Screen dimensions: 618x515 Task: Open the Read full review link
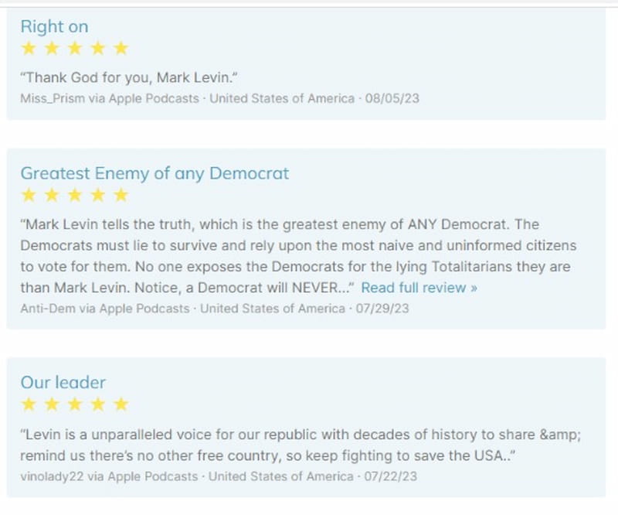click(419, 288)
